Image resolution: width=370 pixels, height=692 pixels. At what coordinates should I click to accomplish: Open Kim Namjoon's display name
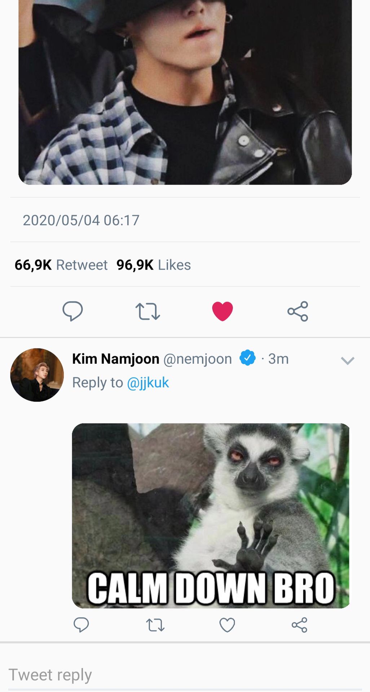pyautogui.click(x=116, y=359)
